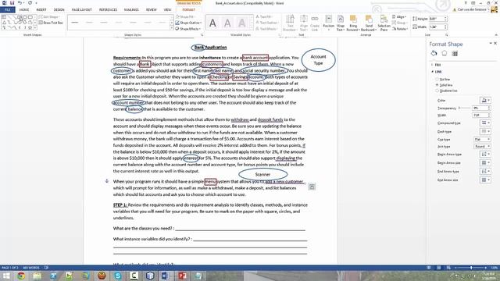Select the first line style in Shape Styles
500x281 pixels.
tap(75, 23)
